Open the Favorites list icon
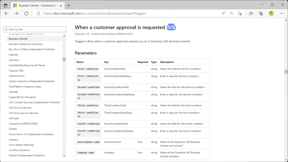 coord(251,13)
